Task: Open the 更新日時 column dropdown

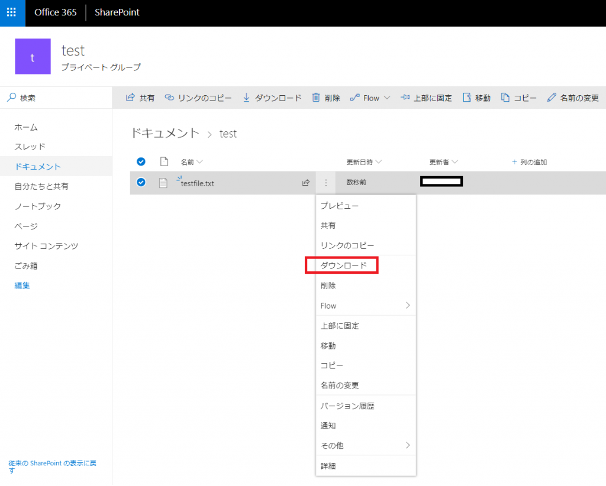Action: coord(379,162)
